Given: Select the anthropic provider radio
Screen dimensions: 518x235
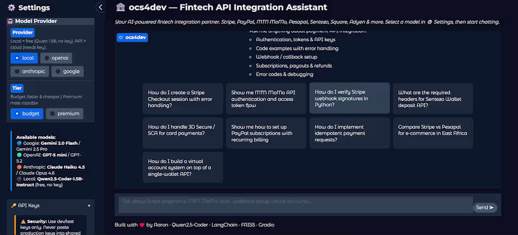Looking at the screenshot, I should pyautogui.click(x=30, y=71).
